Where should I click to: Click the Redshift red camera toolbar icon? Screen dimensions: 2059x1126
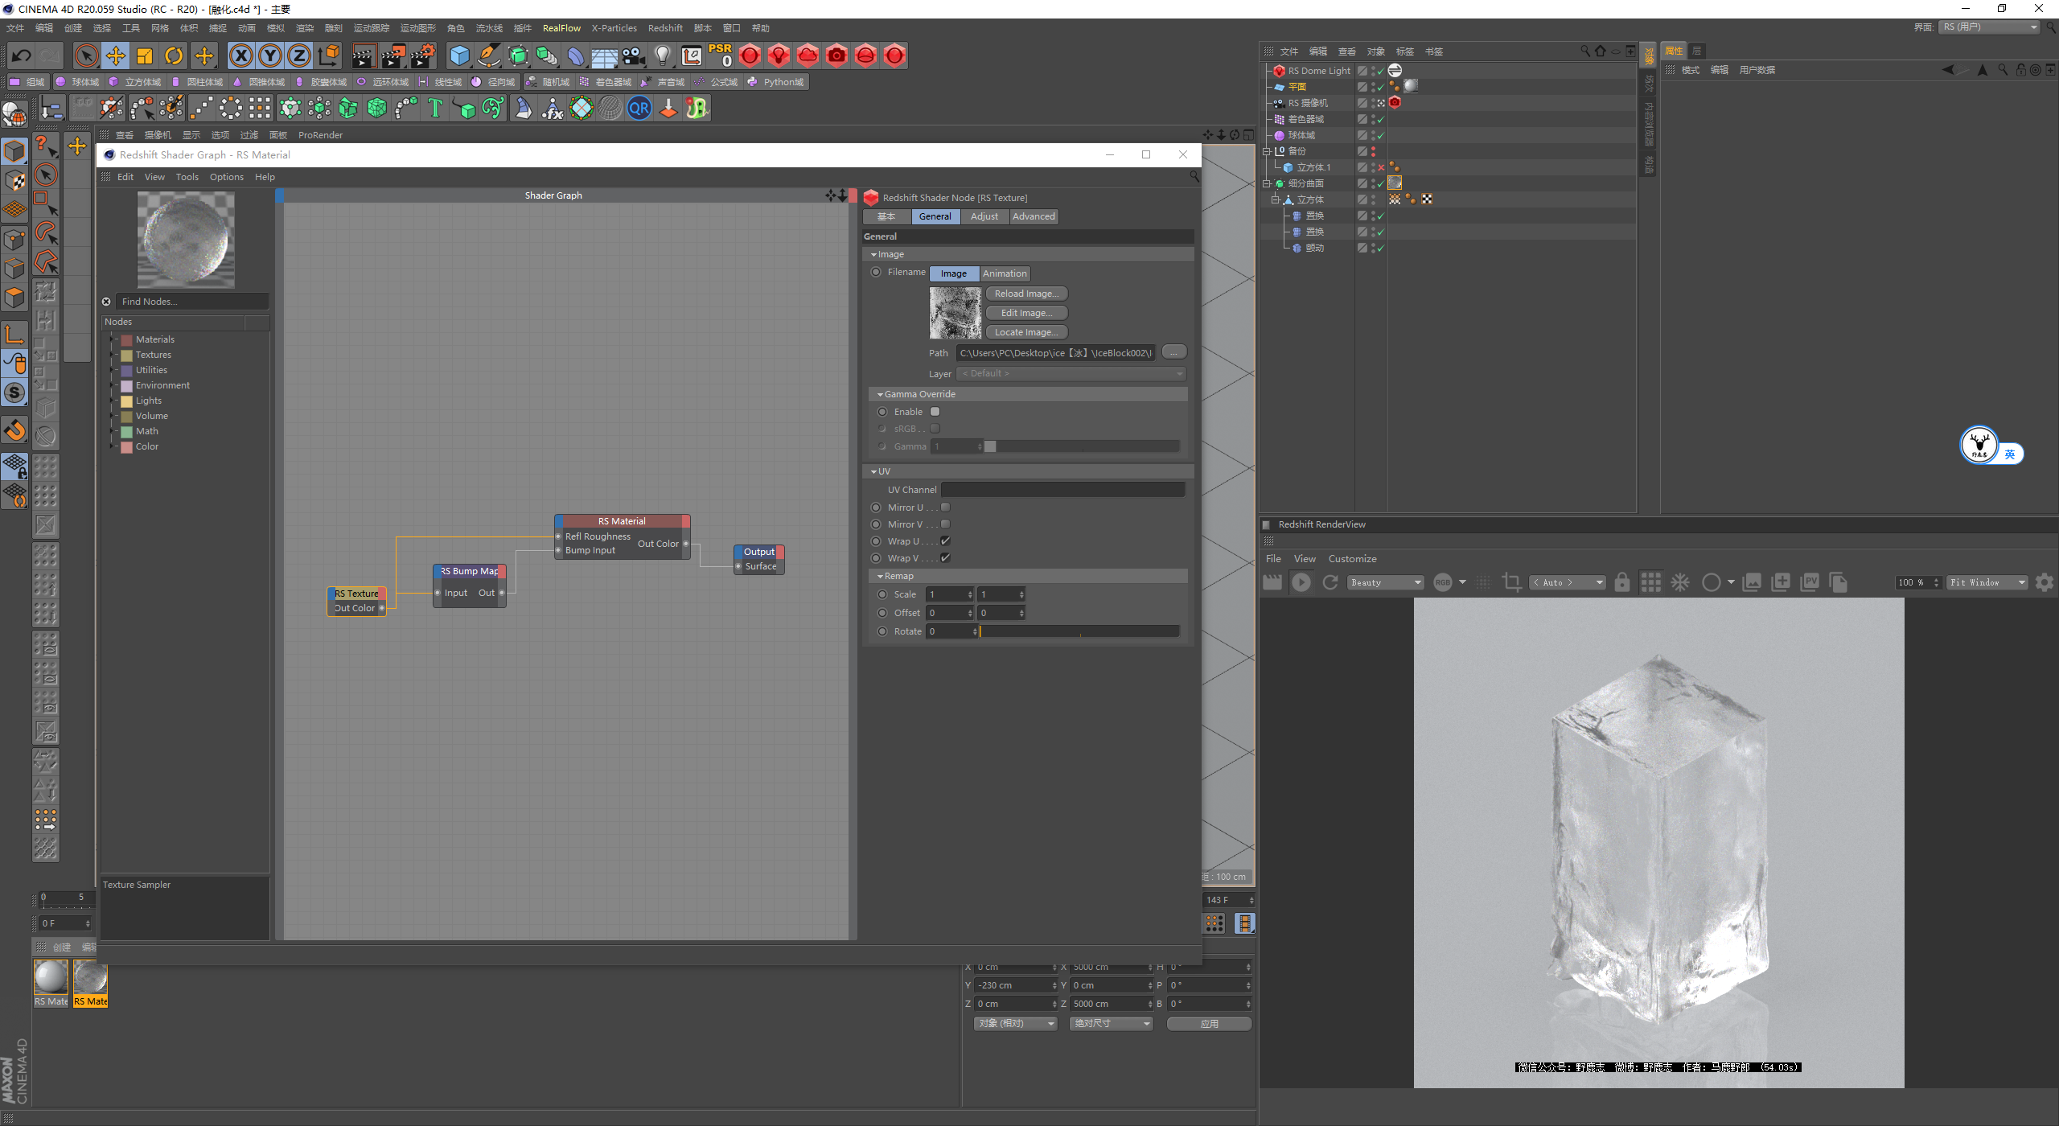(836, 55)
